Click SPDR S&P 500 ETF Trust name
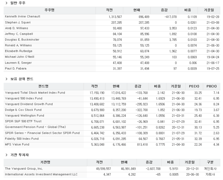The image size is (223, 180). coord(23,121)
